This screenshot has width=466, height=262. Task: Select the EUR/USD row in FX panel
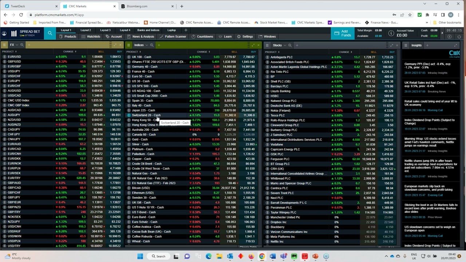62,57
